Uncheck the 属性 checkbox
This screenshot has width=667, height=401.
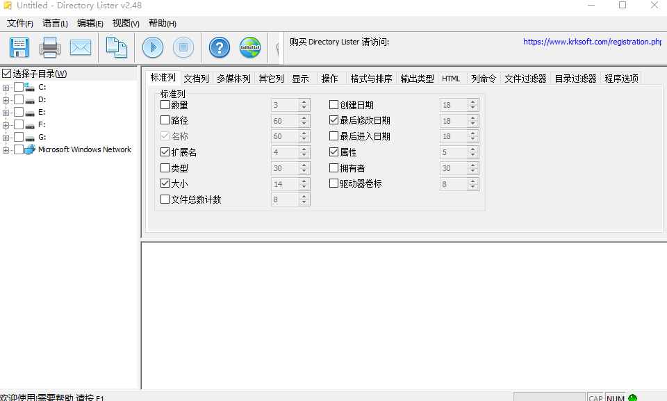(334, 152)
